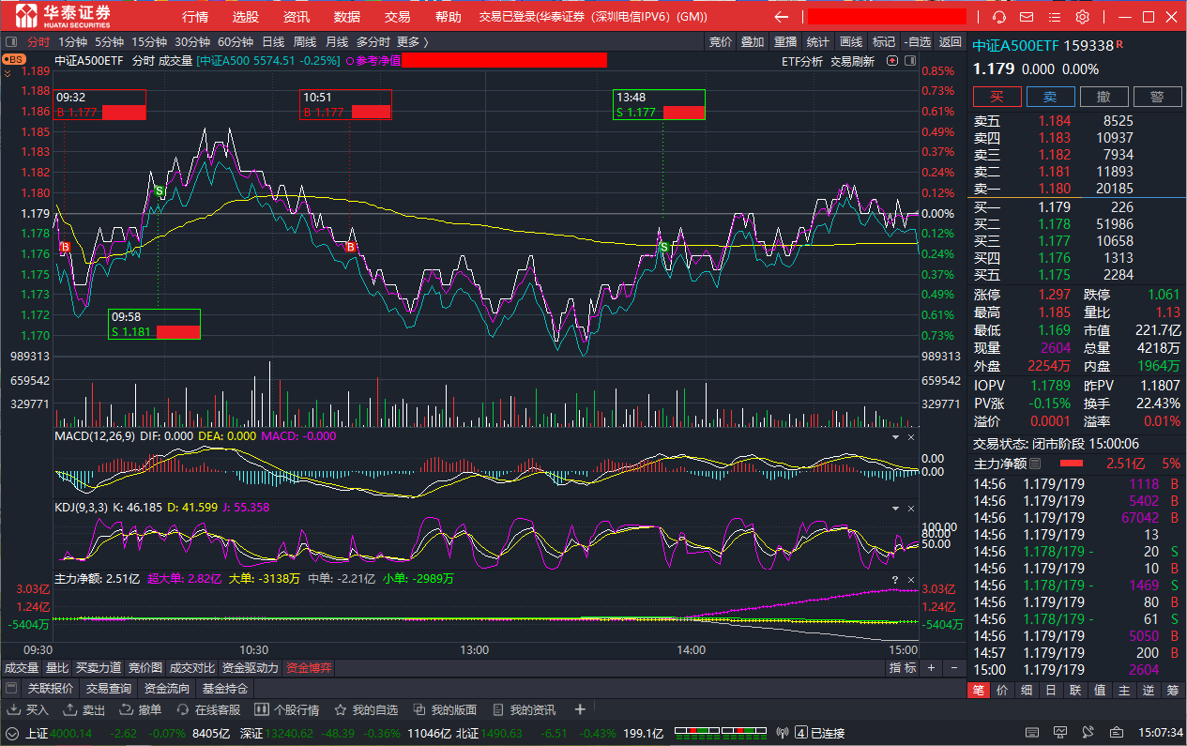Click the plus icon to add toolbar shortcut
This screenshot has width=1187, height=746.
tap(580, 709)
